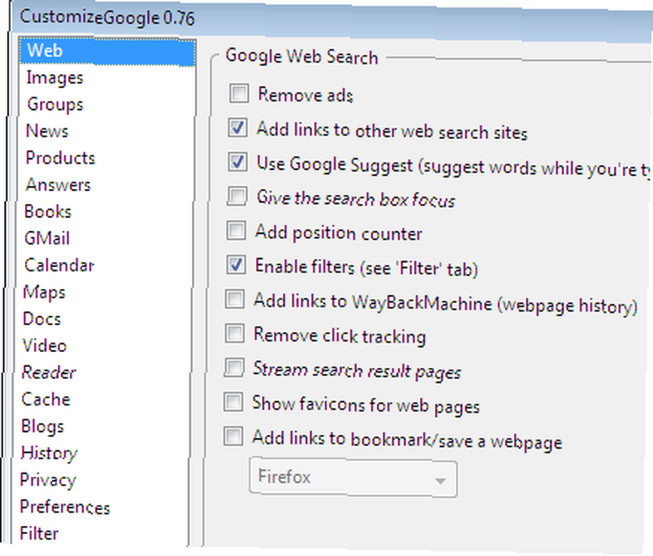
Task: Check Add links to bookmark/save a webpage
Action: 233,436
